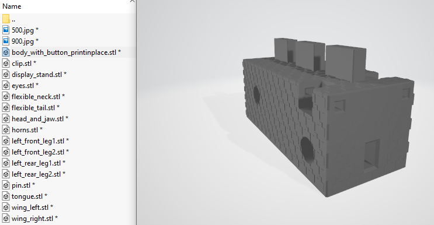Select the file name 'clip.stl *'
The width and height of the screenshot is (434, 225).
tap(24, 63)
